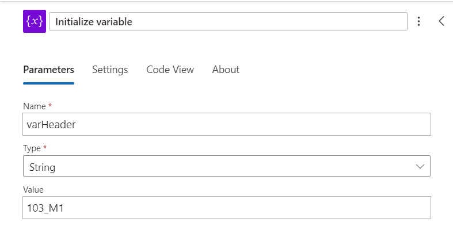The width and height of the screenshot is (453, 249).
Task: Focus the Name field containing varHeader
Action: coord(227,124)
